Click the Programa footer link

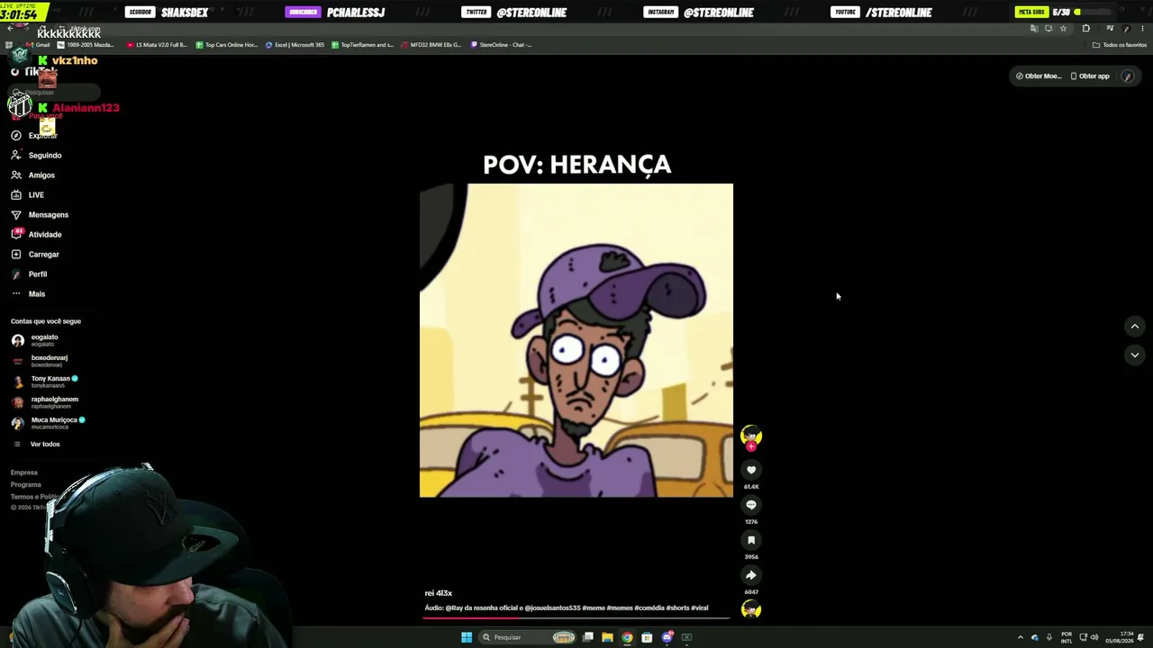26,484
